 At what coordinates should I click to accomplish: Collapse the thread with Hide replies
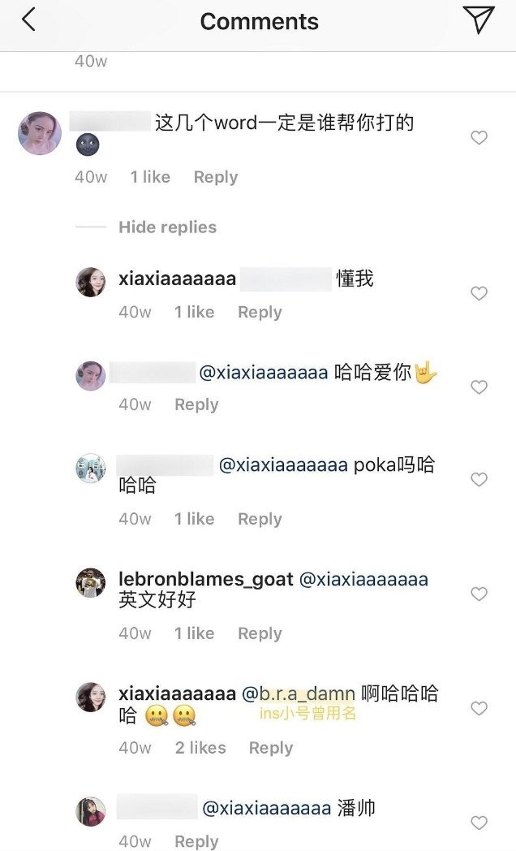(167, 227)
